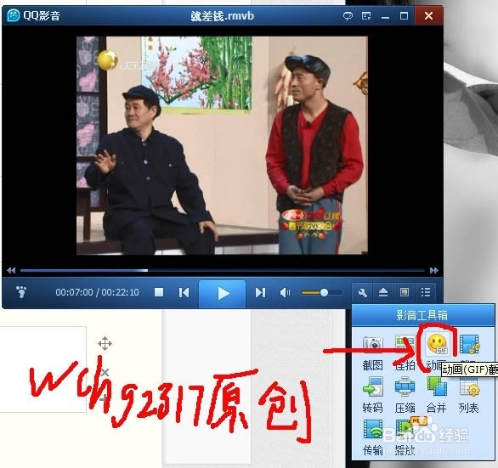Open the 播放 tool with NEW badge
This screenshot has width=498, height=468.
[x=405, y=437]
